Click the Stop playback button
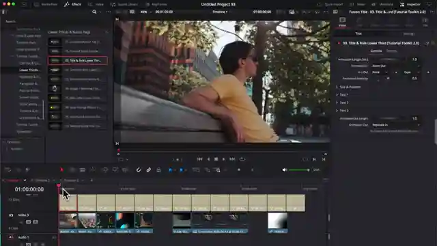437x246 pixels. [216, 159]
